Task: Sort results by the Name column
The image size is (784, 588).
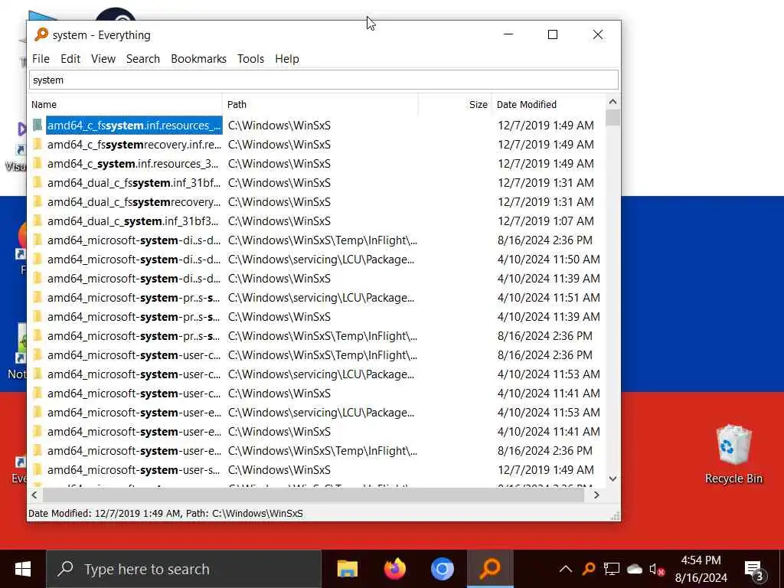Action: pos(125,104)
